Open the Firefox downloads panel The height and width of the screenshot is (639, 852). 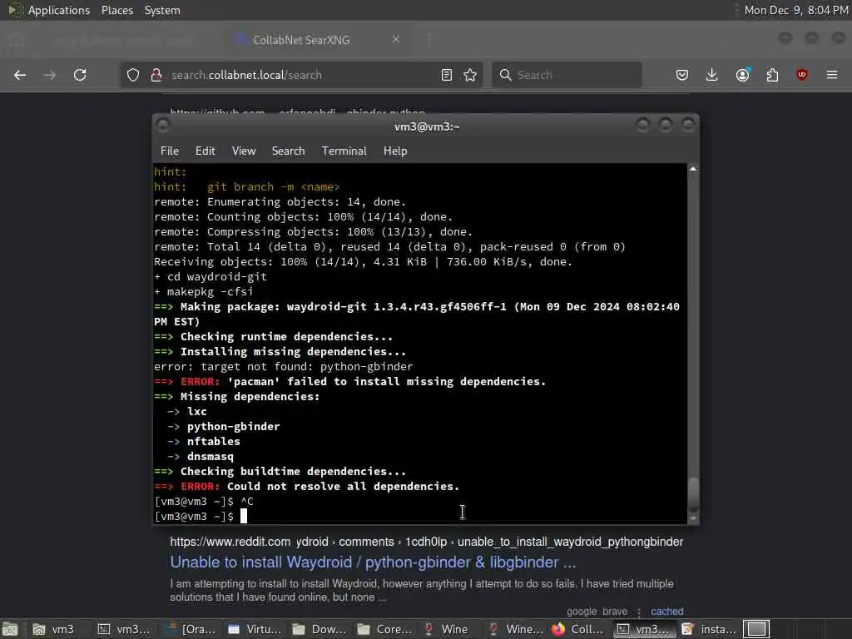click(x=712, y=75)
